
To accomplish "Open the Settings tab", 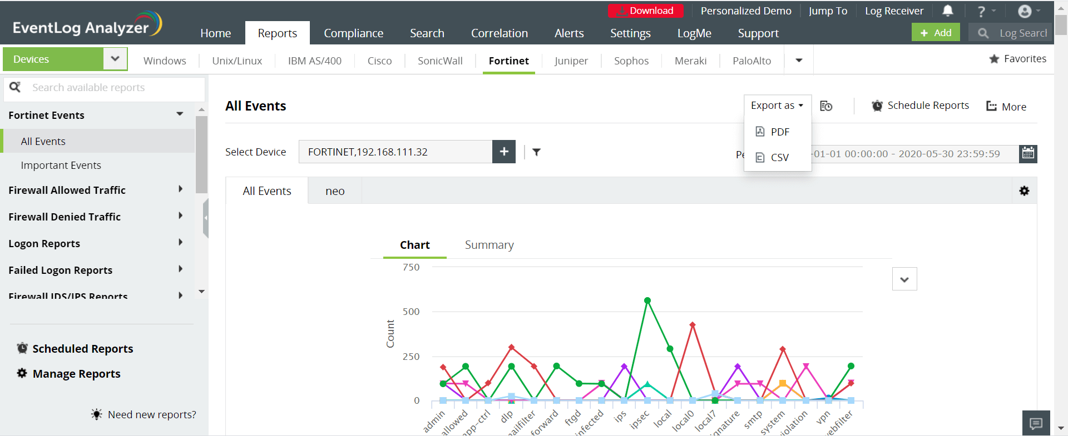I will [x=630, y=33].
